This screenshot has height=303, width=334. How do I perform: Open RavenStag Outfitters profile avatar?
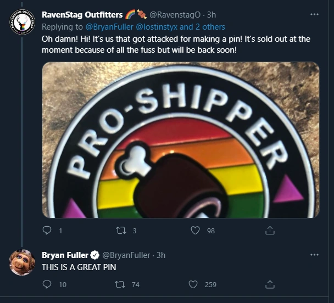[x=23, y=23]
